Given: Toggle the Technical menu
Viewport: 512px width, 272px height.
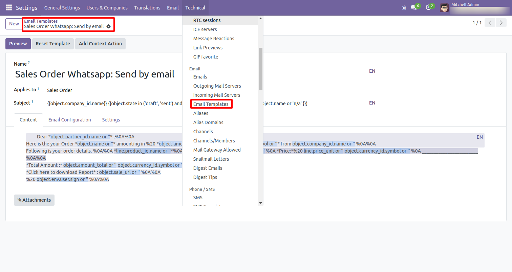Looking at the screenshot, I should 195,7.
